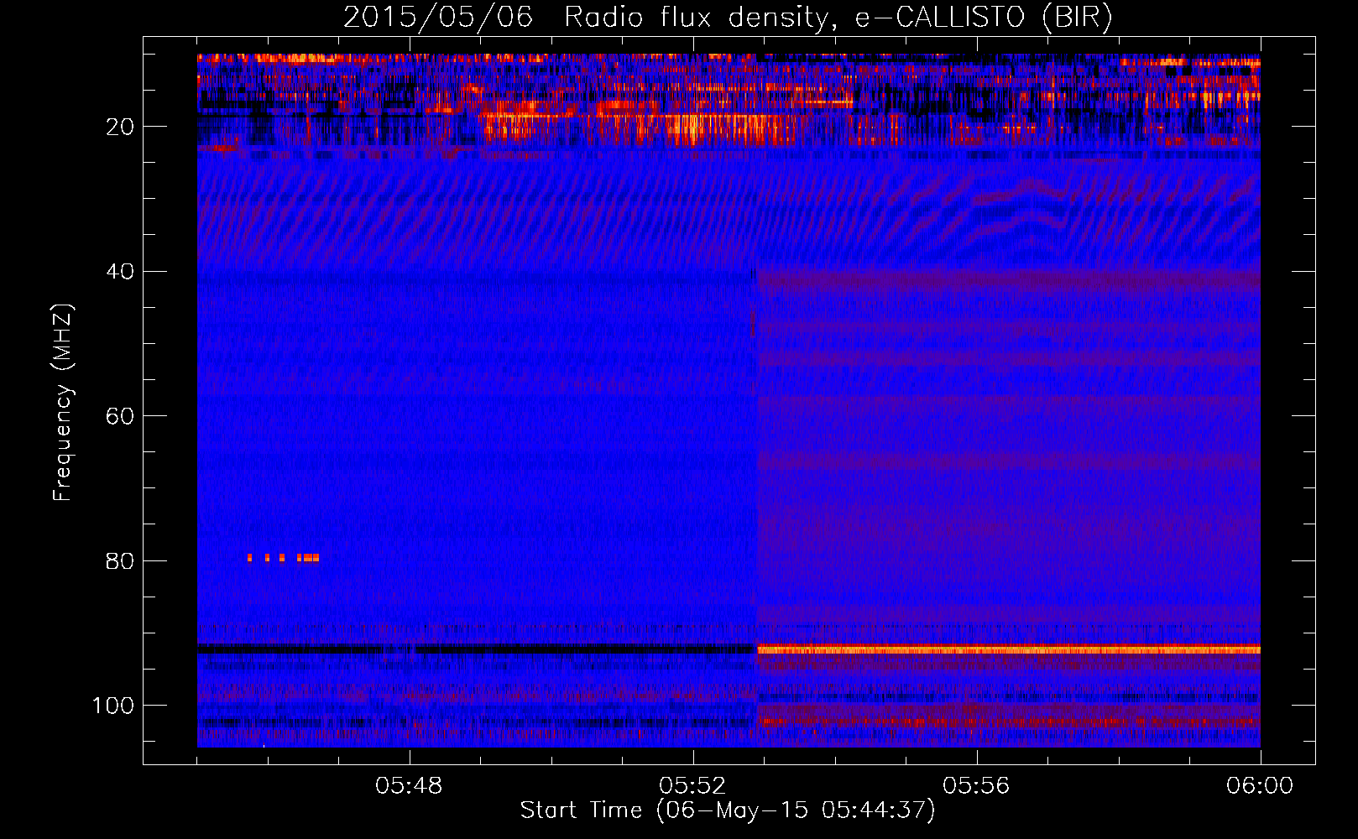Click the bright yellow band near 92 MHz
This screenshot has width=1358, height=839.
[x=1009, y=649]
